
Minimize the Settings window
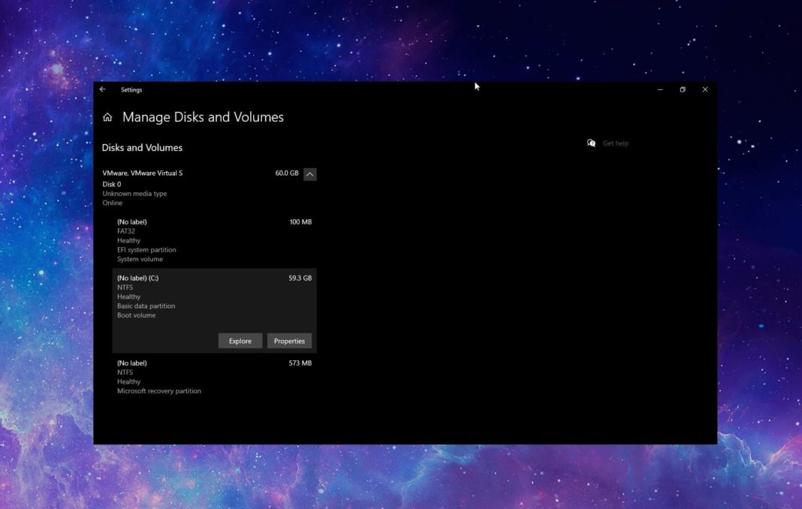point(659,89)
